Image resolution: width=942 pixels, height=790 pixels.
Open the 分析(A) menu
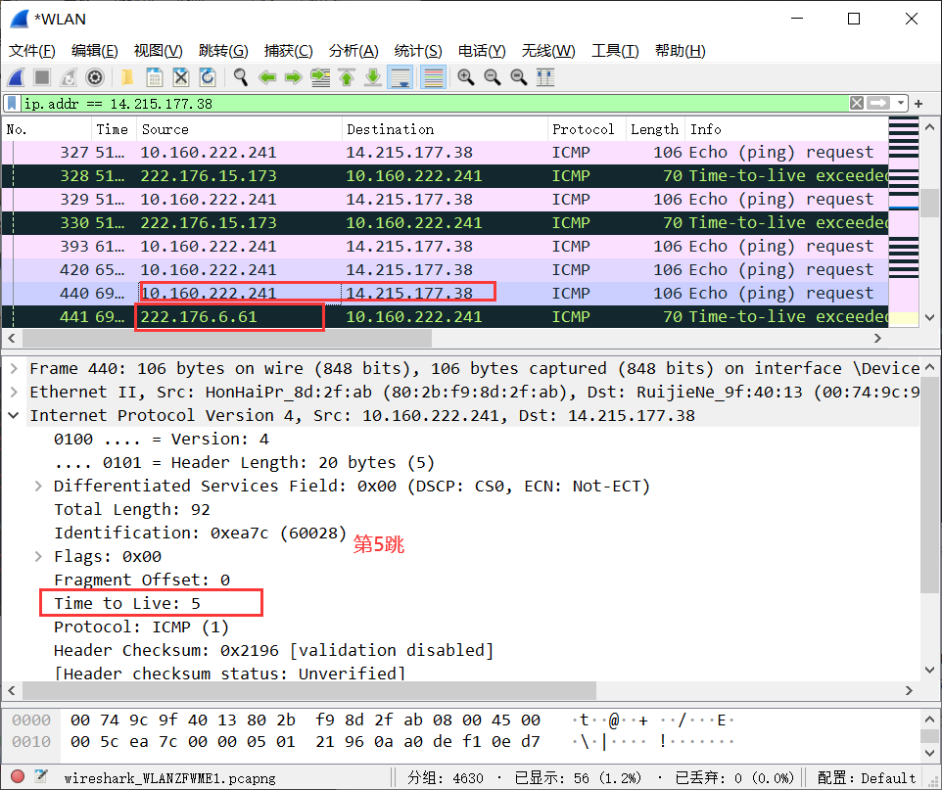pyautogui.click(x=353, y=51)
